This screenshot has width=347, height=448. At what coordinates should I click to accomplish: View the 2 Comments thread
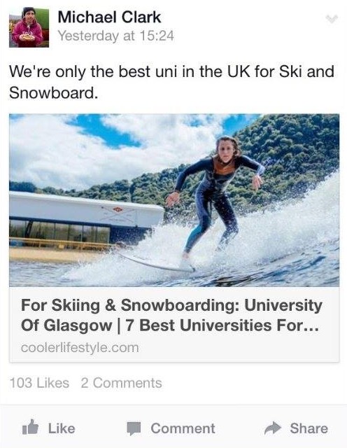(121, 383)
